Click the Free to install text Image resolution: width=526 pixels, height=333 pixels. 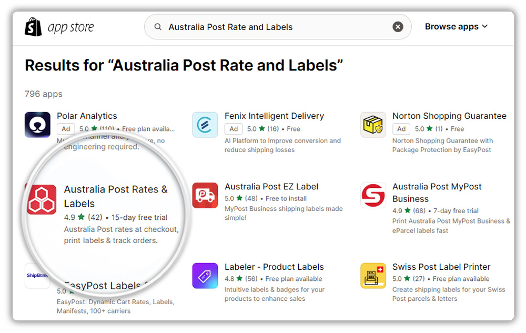[286, 198]
